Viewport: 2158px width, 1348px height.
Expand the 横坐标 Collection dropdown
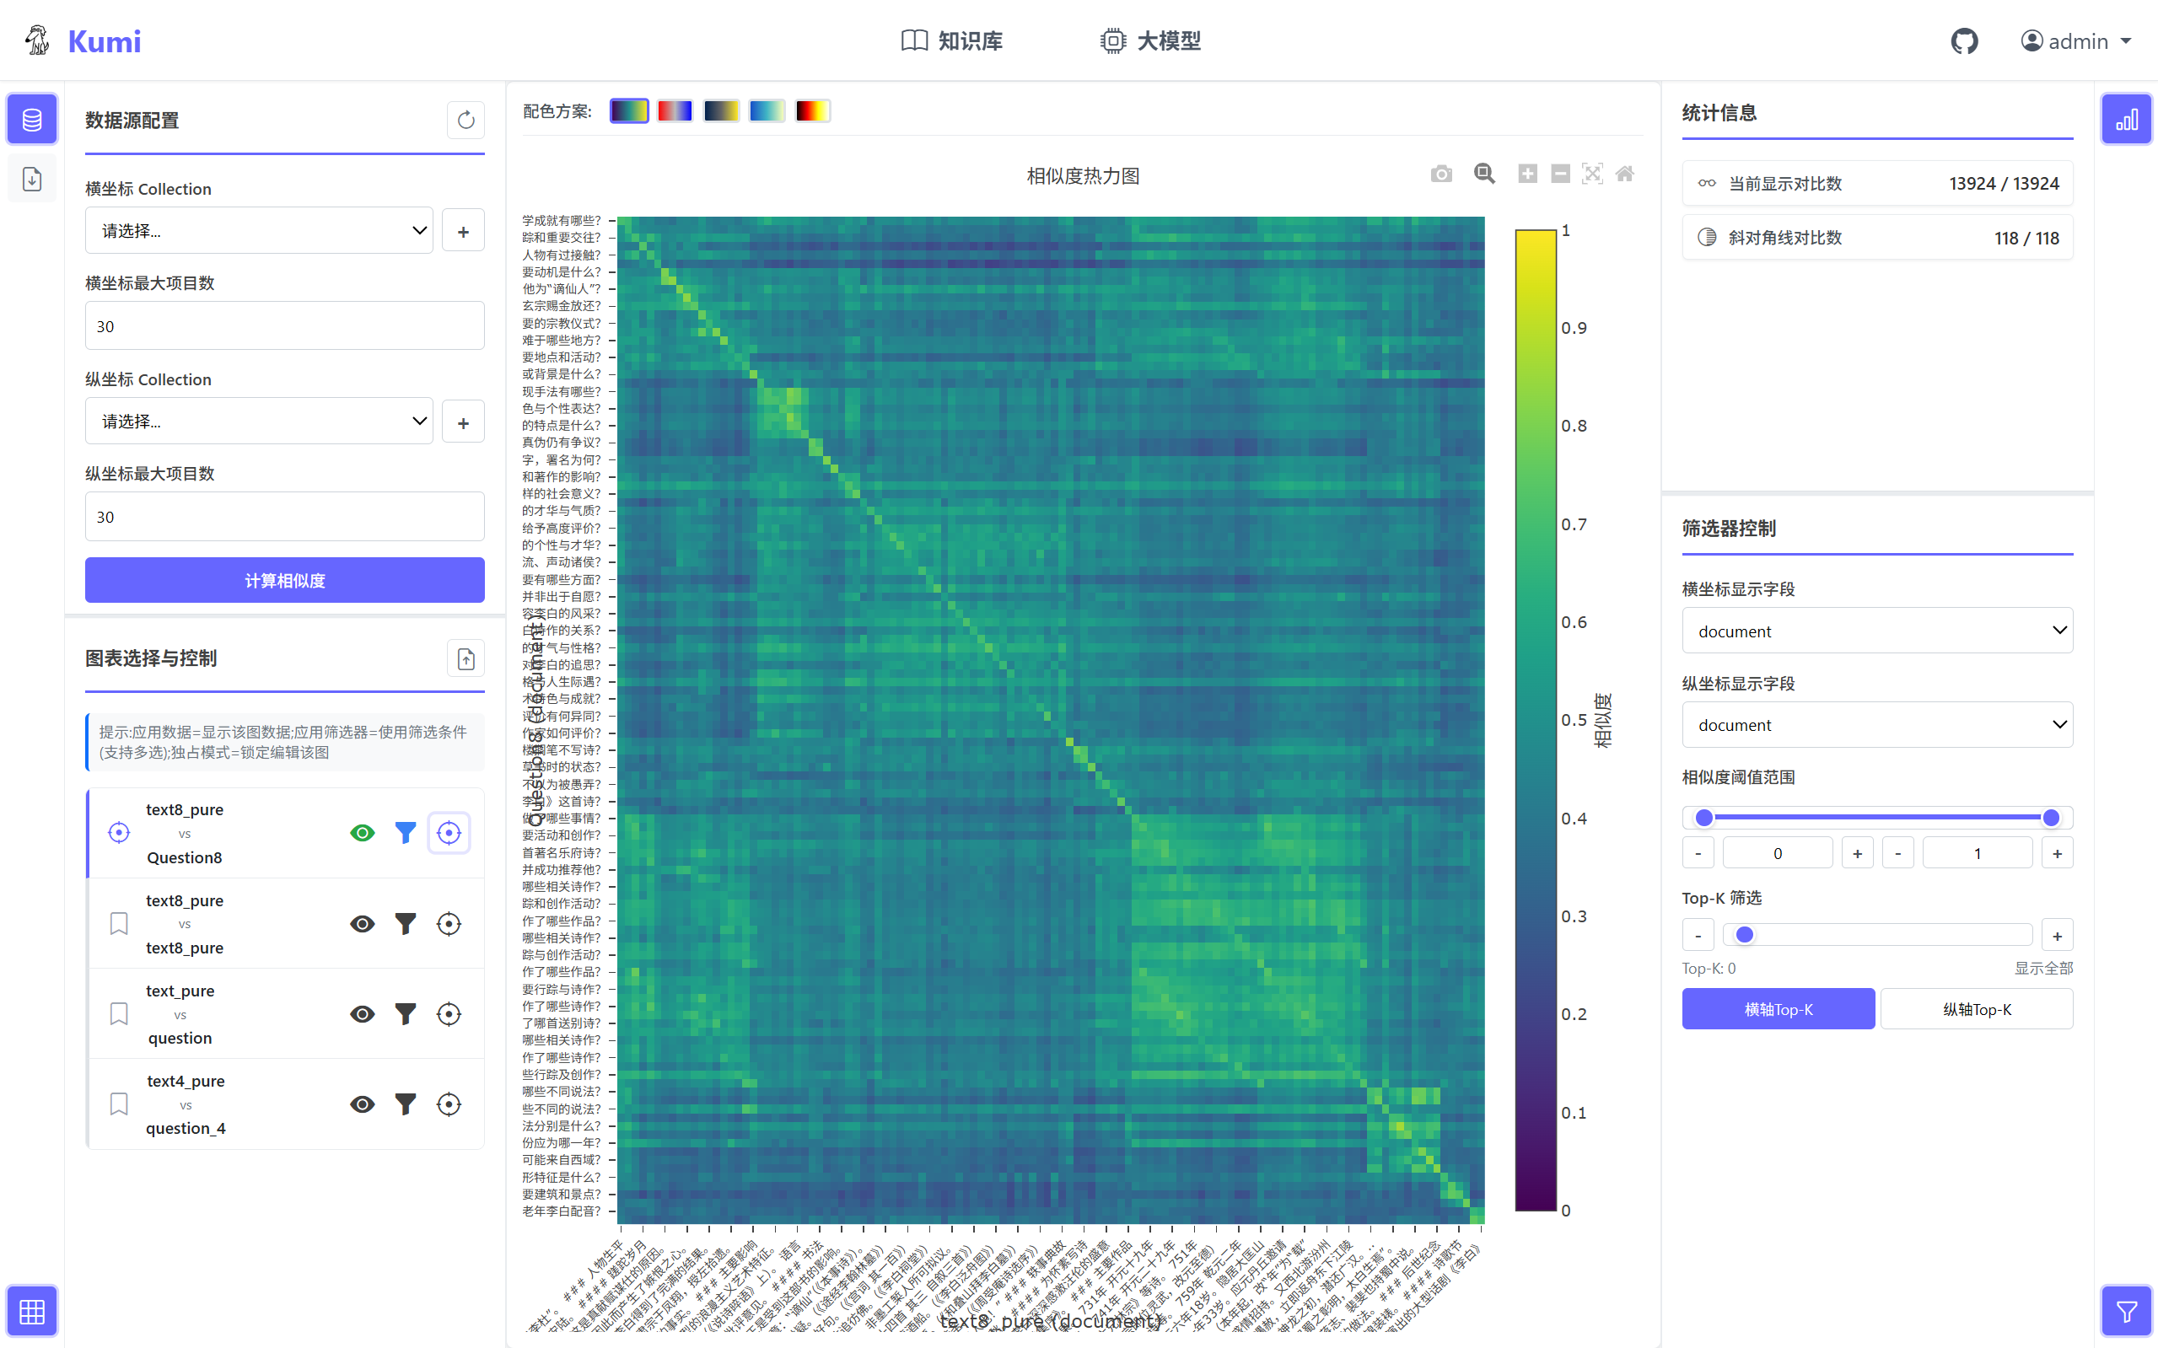click(259, 231)
